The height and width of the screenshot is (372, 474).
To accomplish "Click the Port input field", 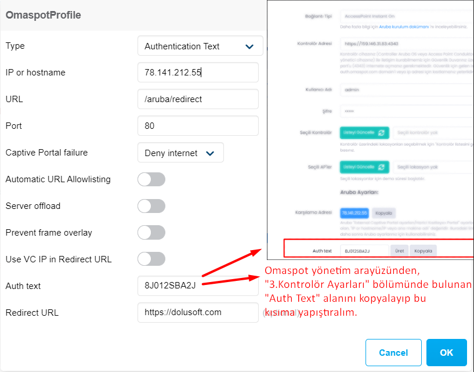I will click(x=198, y=126).
